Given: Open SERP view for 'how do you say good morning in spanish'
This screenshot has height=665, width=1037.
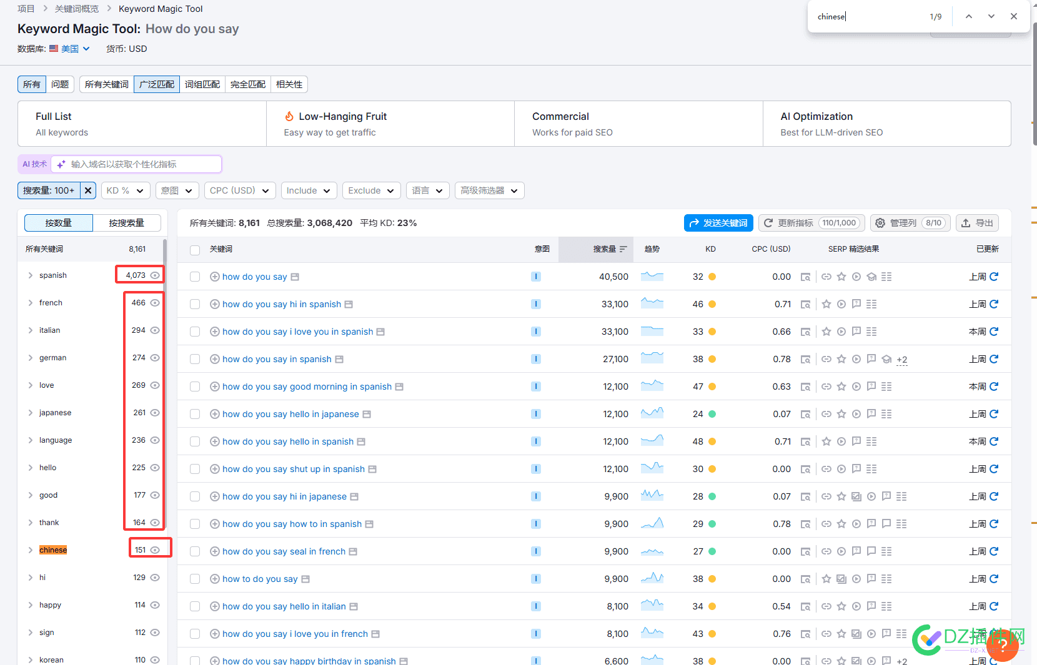Looking at the screenshot, I should 806,387.
